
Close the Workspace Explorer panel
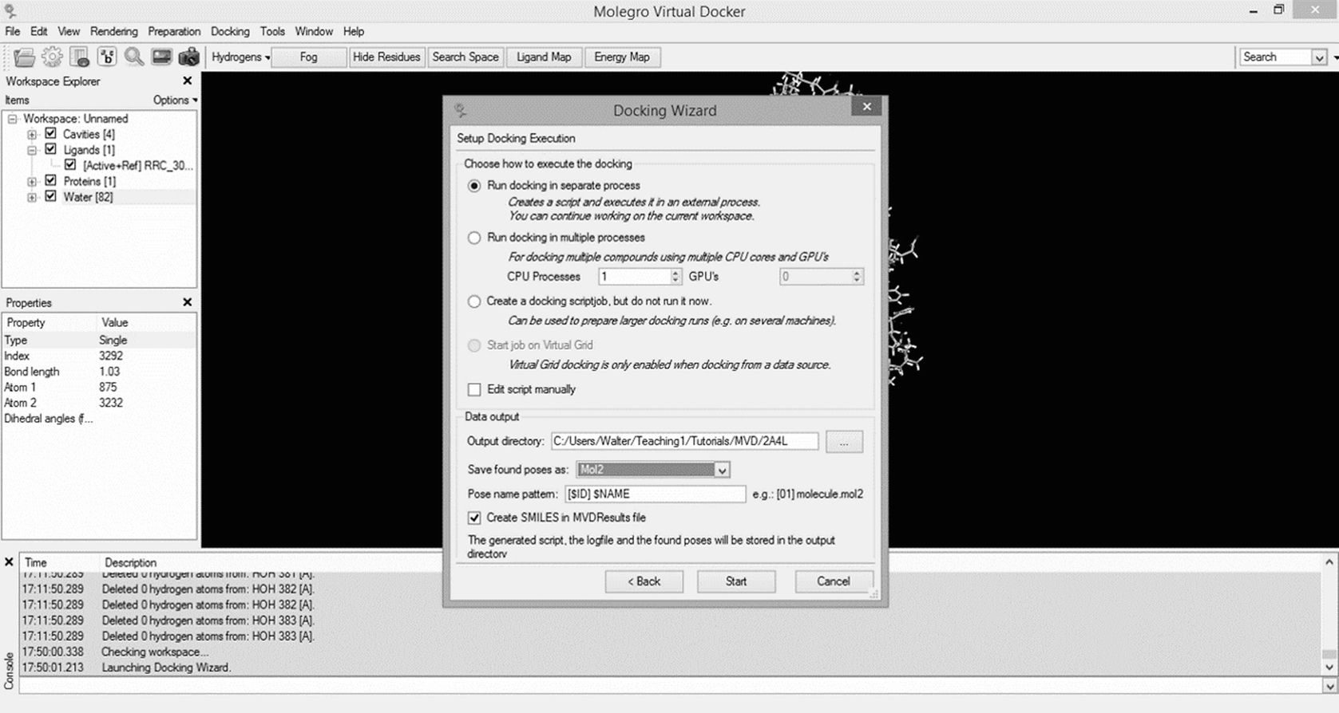click(187, 81)
